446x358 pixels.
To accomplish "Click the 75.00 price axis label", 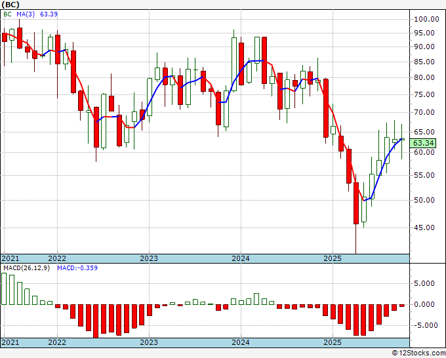I will pyautogui.click(x=424, y=94).
